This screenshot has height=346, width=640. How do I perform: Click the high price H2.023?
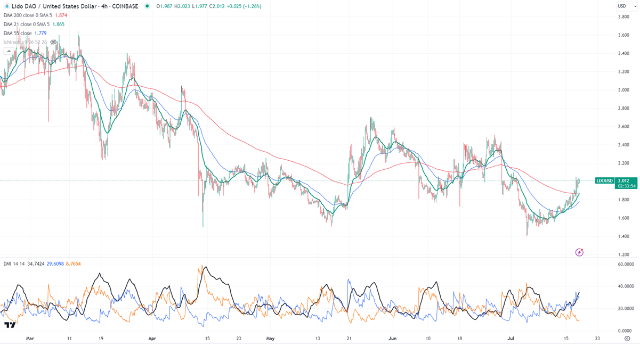[x=181, y=6]
